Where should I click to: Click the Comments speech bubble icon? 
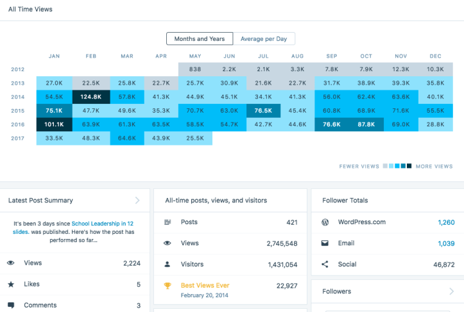click(11, 306)
